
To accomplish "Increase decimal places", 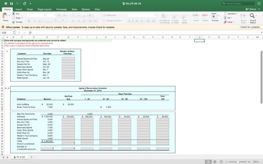I will pyautogui.click(x=148, y=21).
